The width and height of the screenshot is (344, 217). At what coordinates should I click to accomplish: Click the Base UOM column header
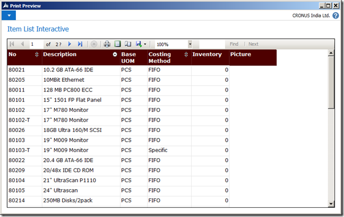[x=128, y=58]
